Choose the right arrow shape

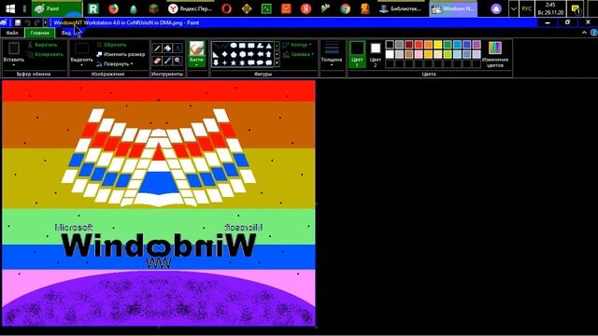coord(251,54)
